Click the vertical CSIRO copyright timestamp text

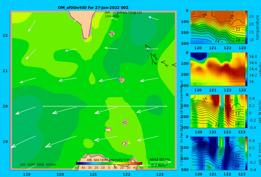pyautogui.click(x=181, y=123)
